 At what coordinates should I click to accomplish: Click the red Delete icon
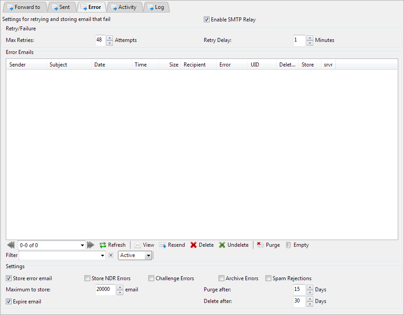tap(194, 245)
